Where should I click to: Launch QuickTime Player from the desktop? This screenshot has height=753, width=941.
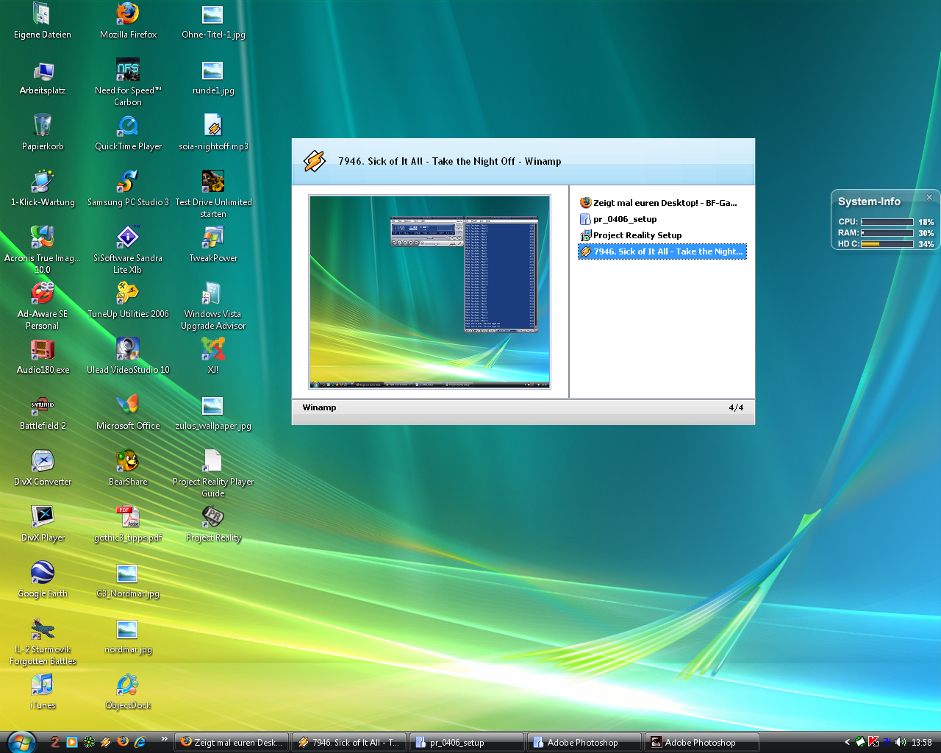coord(128,133)
